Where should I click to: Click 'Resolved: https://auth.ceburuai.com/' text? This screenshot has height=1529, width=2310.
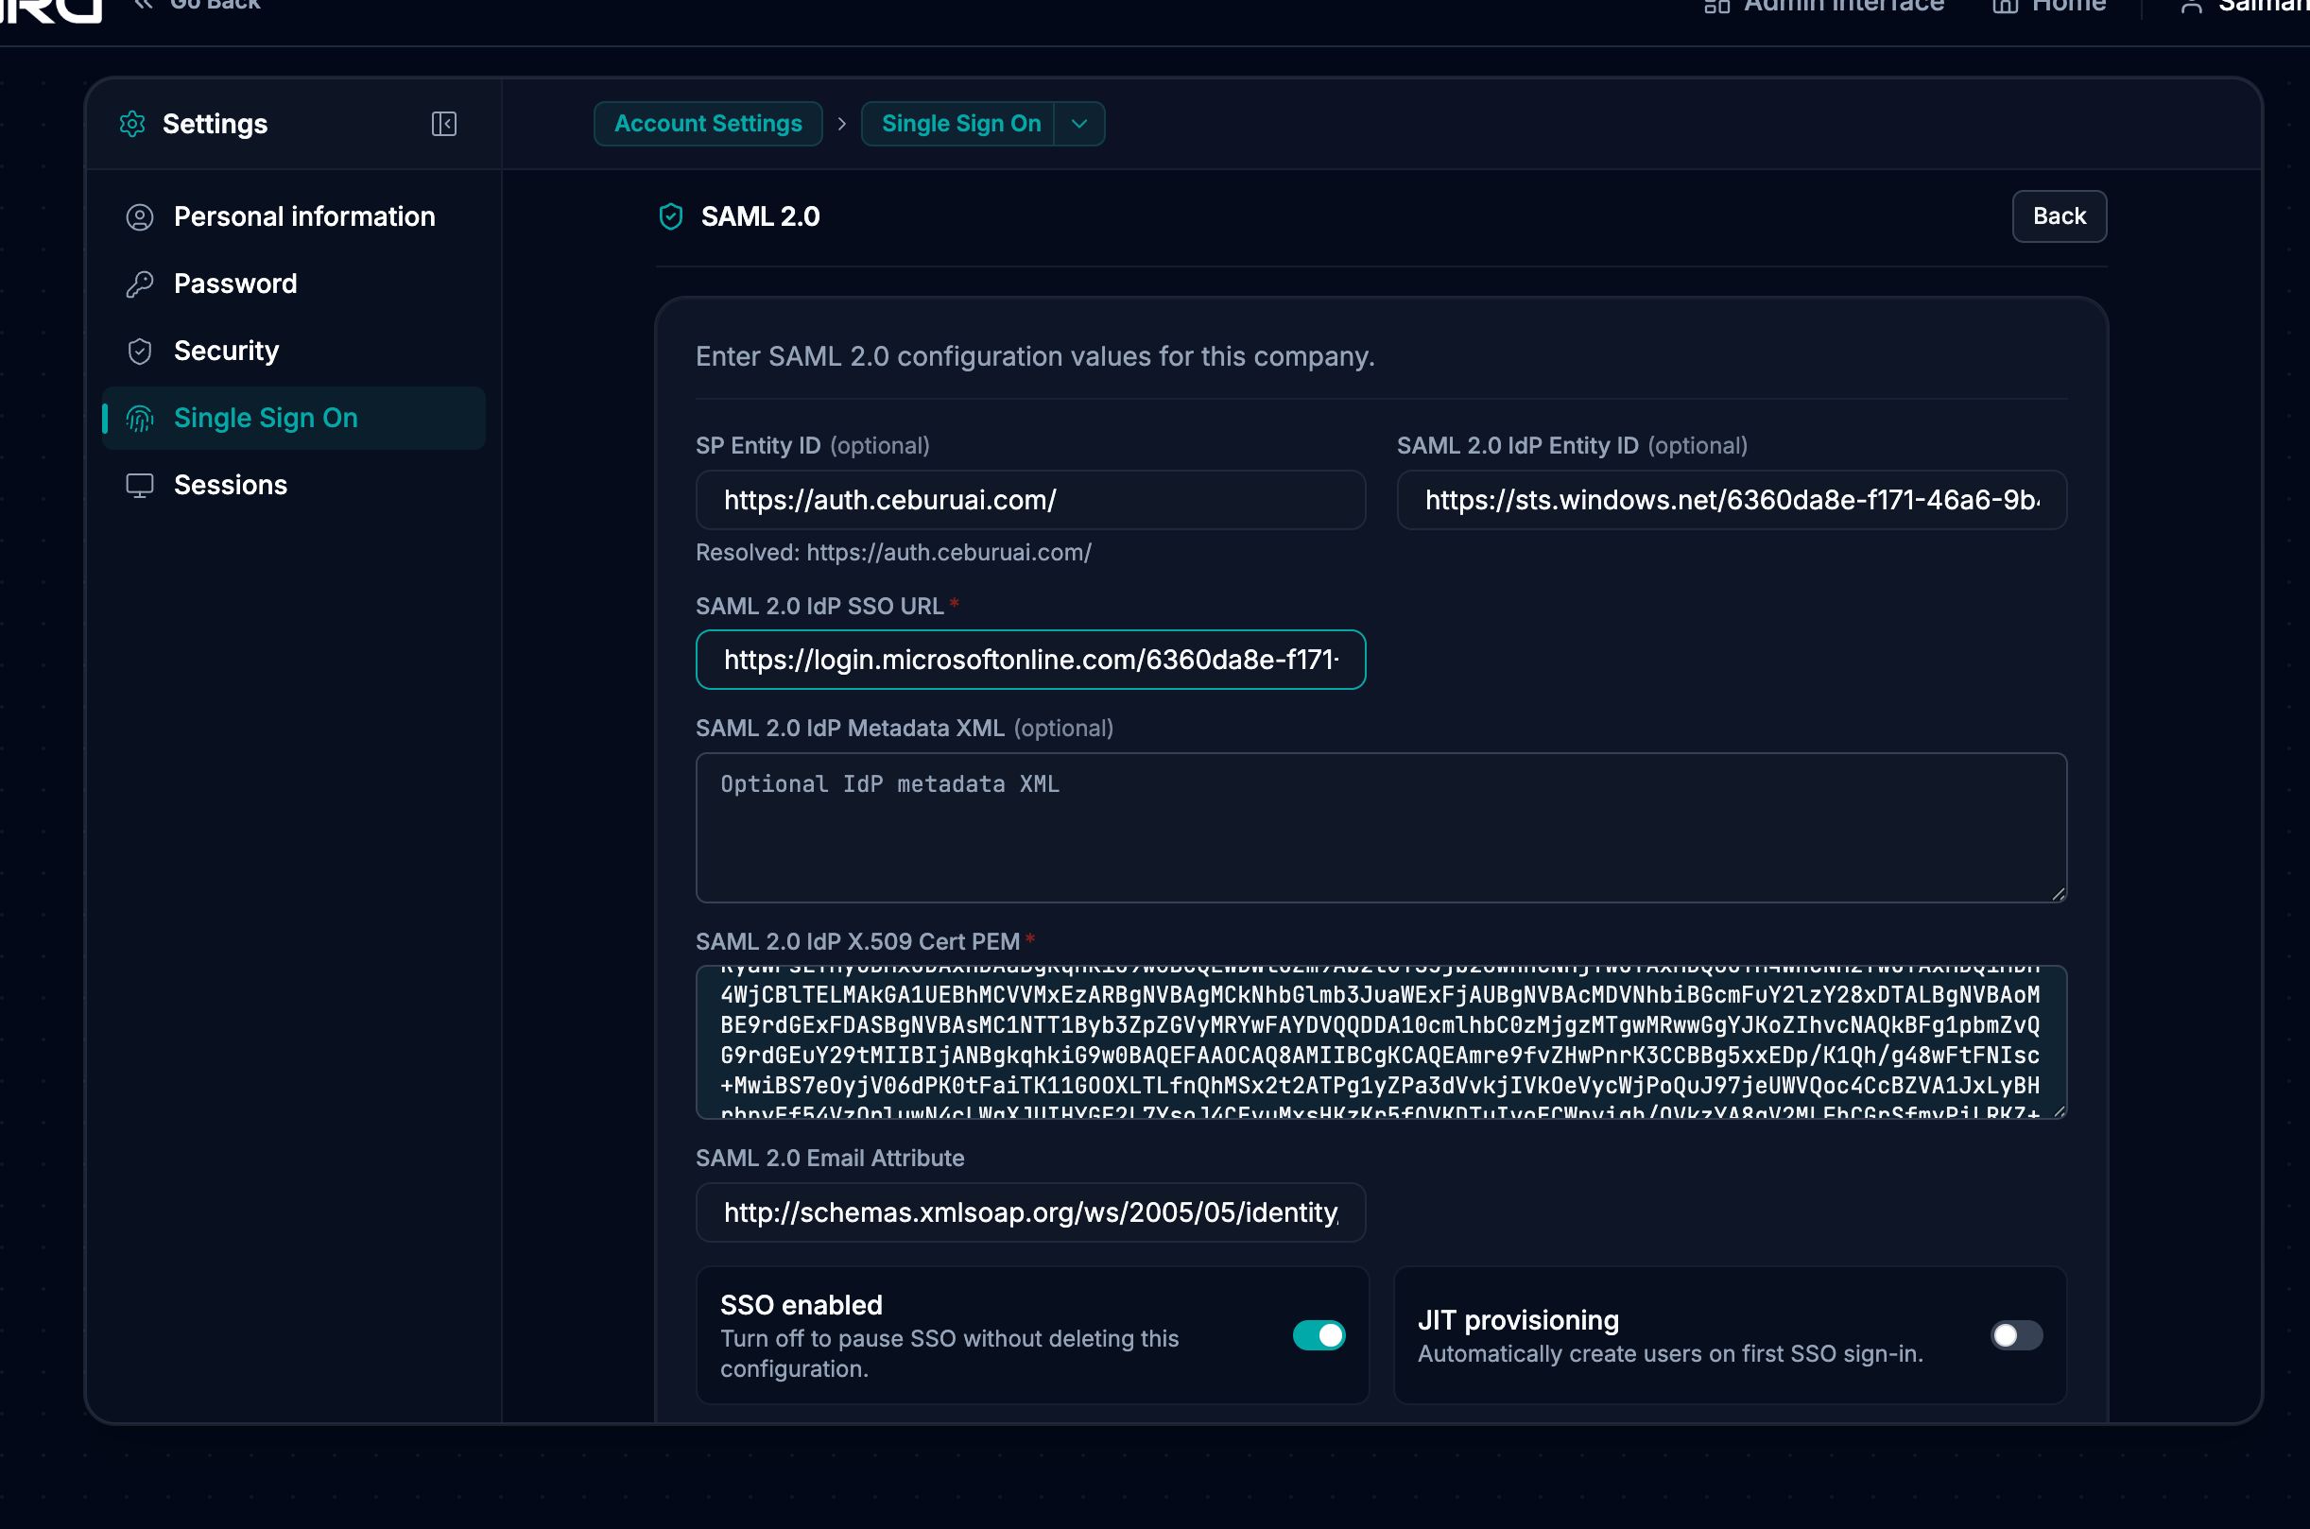tap(893, 553)
